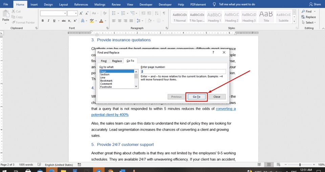
Task: Apply yellow text highlight color
Action: 92,21
